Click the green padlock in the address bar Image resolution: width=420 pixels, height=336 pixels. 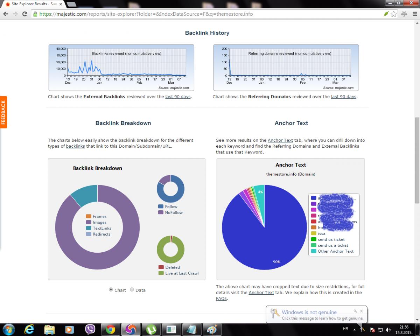click(35, 14)
